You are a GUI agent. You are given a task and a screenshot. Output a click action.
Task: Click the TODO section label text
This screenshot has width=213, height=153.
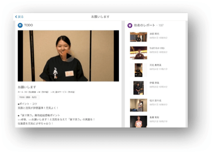coord(28,25)
